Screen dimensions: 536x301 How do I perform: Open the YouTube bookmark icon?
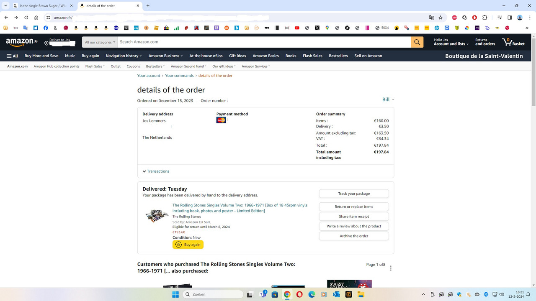pyautogui.click(x=297, y=28)
